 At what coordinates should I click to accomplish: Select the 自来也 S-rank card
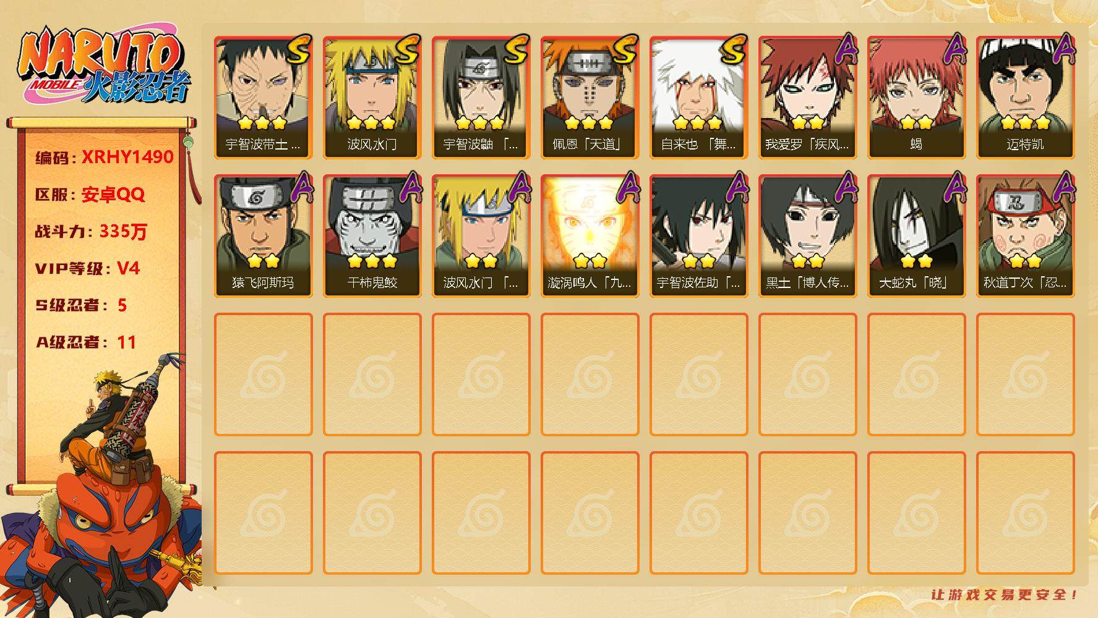(x=698, y=97)
